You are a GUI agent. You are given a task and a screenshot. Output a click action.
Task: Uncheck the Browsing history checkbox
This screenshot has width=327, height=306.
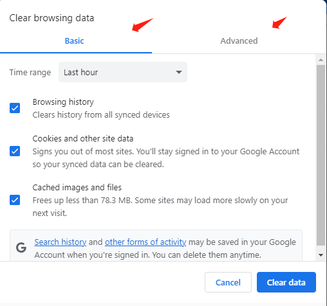pyautogui.click(x=15, y=108)
